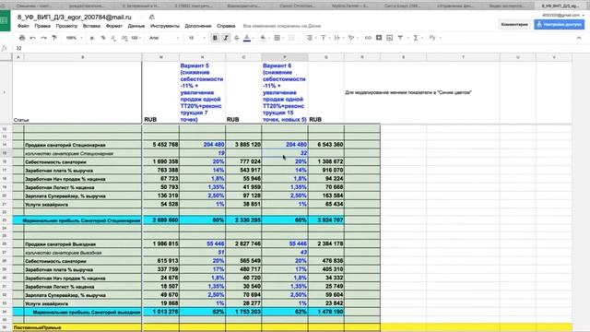Select the 'Вариант 5' header cell
This screenshot has width=590, height=332.
point(203,92)
